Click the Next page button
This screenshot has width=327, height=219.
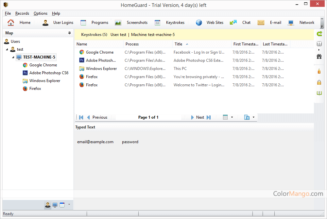tap(198, 117)
